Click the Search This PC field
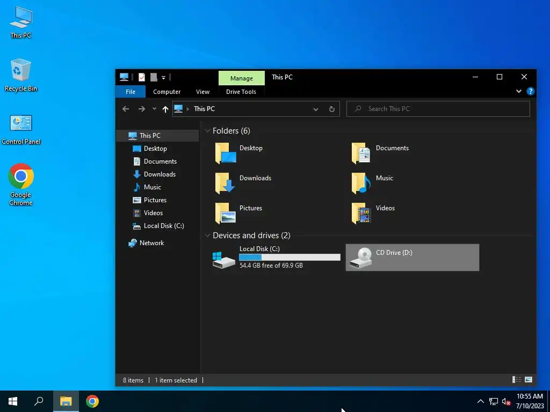 pos(438,109)
